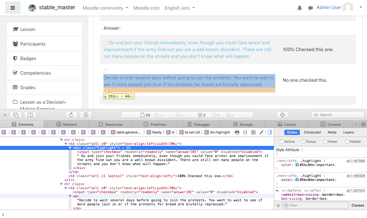Open the notifications bell
The width and height of the screenshot is (367, 218).
coord(300,8)
